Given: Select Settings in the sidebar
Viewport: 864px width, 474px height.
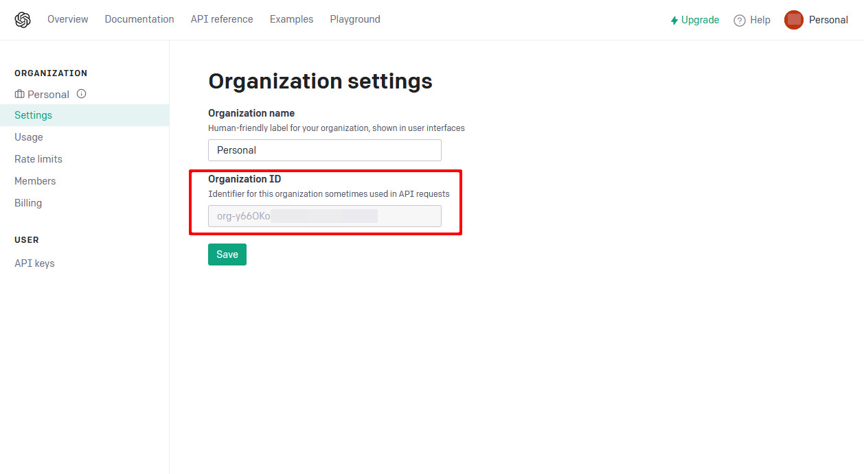Looking at the screenshot, I should tap(34, 115).
